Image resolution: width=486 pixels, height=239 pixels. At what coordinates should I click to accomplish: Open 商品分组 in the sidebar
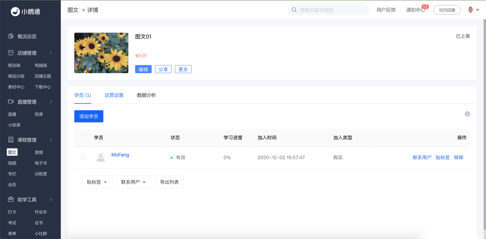click(16, 76)
